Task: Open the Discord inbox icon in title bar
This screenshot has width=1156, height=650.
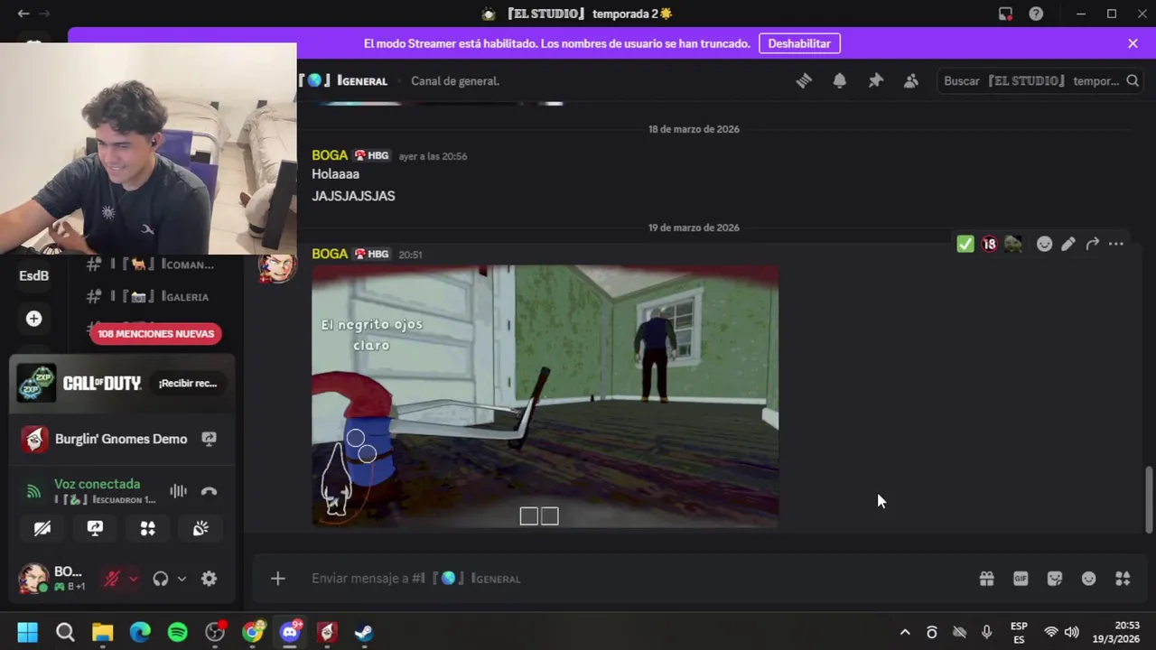Action: (x=1005, y=14)
